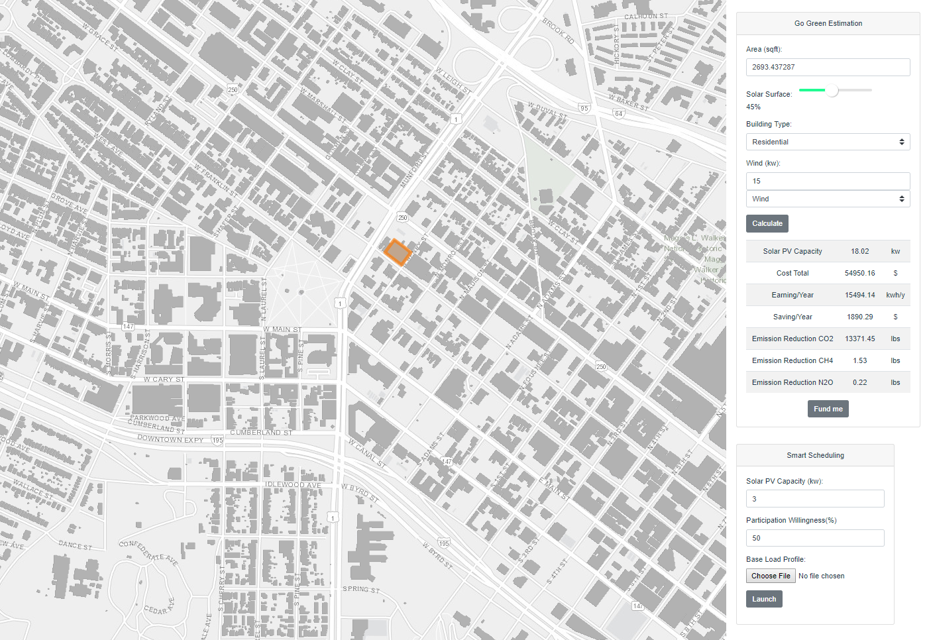Screen dimensions: 929x640
Task: Open the Building Type Residential dropdown
Action: coord(828,142)
